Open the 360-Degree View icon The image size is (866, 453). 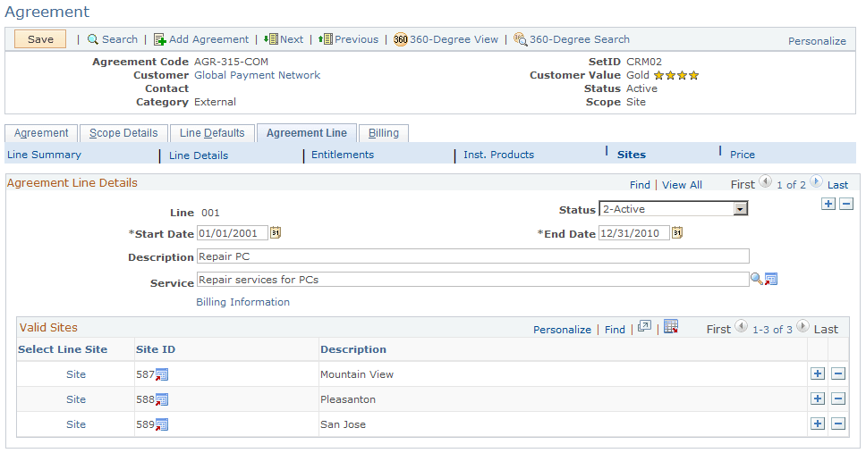[401, 39]
